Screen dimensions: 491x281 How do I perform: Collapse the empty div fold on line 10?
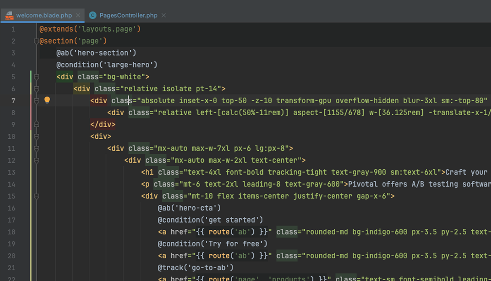point(37,136)
